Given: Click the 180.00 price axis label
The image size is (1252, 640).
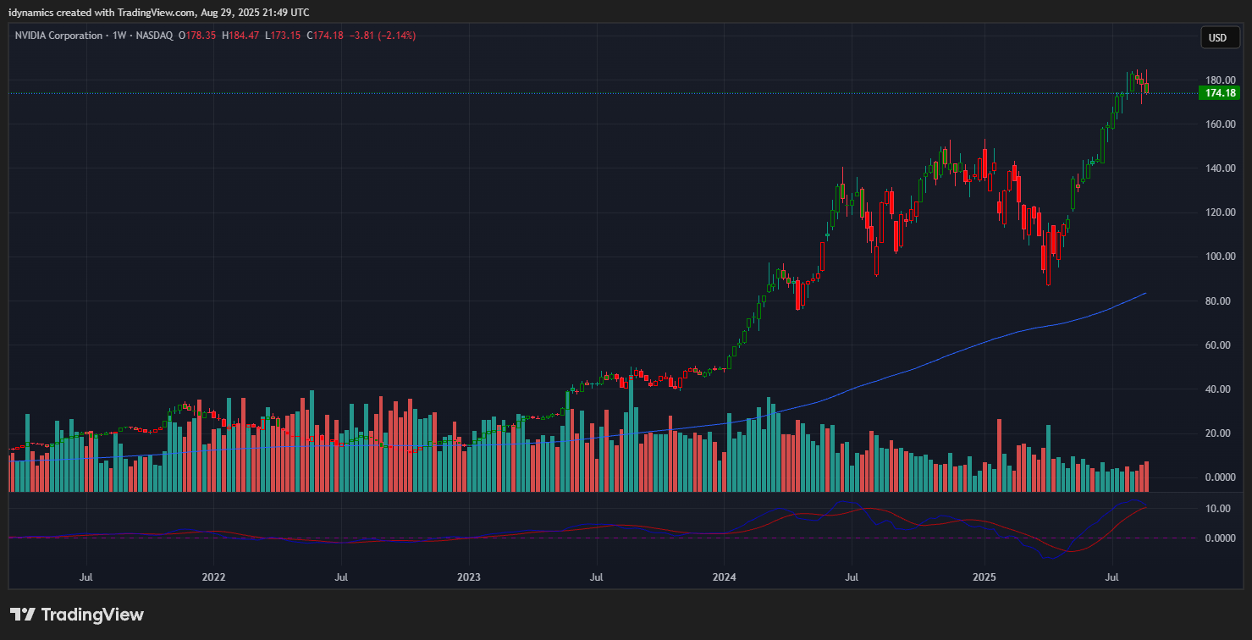Looking at the screenshot, I should click(1222, 80).
